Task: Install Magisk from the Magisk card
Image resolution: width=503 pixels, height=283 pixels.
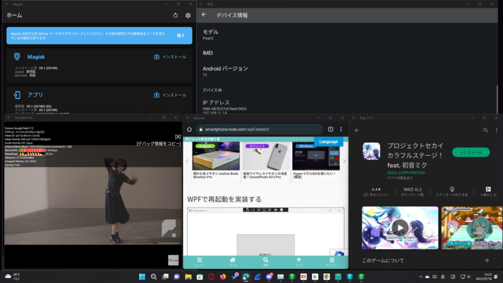Action: [x=170, y=57]
